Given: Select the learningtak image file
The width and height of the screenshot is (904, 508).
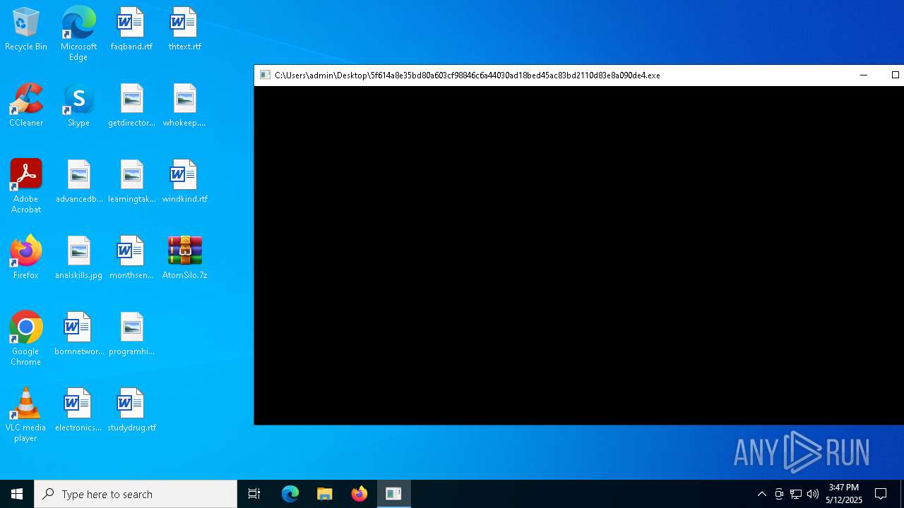Looking at the screenshot, I should pyautogui.click(x=131, y=182).
